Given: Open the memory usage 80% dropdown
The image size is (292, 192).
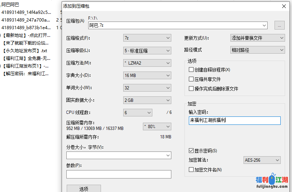Looking at the screenshot, I should 157,126.
